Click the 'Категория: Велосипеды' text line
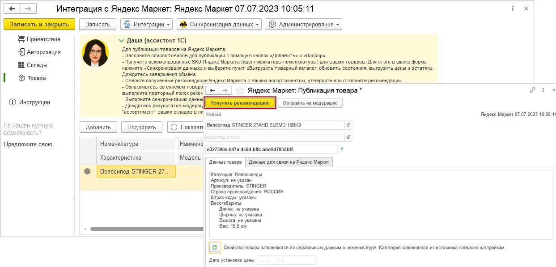The image size is (556, 267). (236, 174)
